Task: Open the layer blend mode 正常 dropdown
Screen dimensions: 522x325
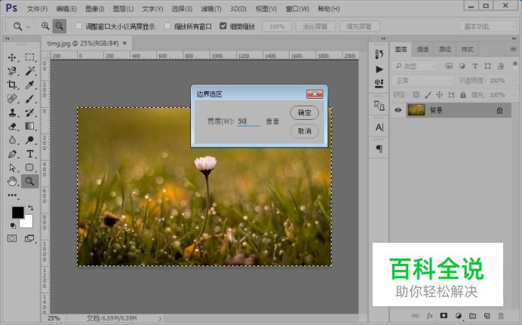Action: (x=422, y=81)
